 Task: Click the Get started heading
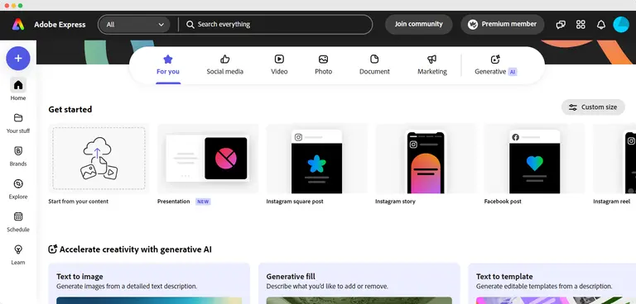70,109
